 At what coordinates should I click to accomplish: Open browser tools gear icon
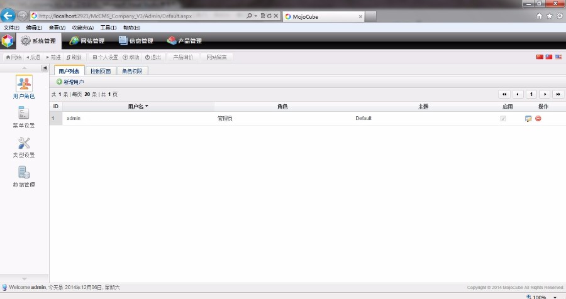(560, 16)
